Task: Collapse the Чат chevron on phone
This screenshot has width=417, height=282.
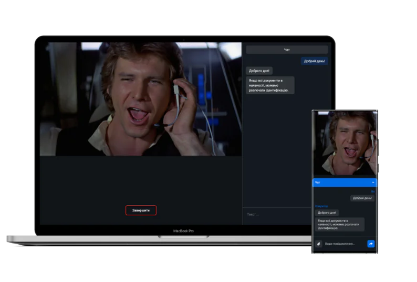Action: pyautogui.click(x=373, y=183)
